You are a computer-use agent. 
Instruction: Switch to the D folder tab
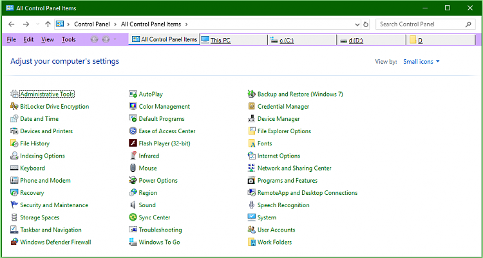[x=440, y=40]
